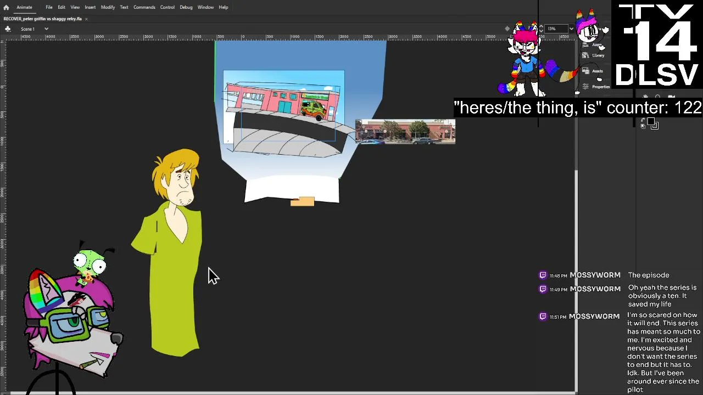Viewport: 703px width, 395px height.
Task: Click the black fill color swatch
Action: point(651,122)
